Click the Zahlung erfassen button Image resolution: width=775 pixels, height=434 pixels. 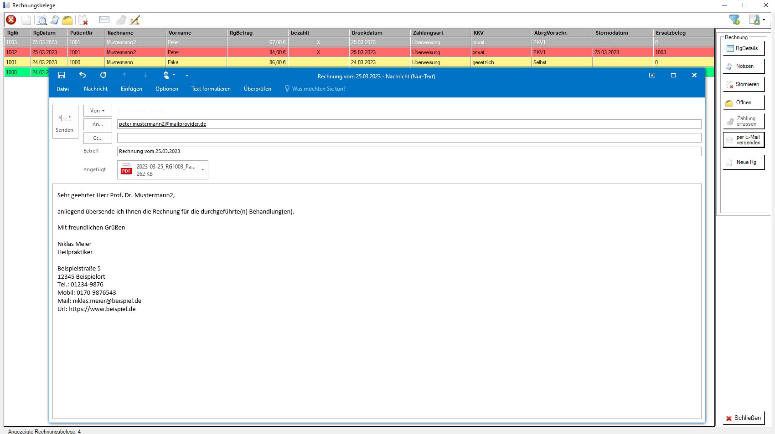click(743, 121)
